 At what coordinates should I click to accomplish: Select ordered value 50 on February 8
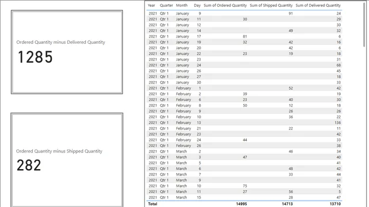click(x=245, y=105)
